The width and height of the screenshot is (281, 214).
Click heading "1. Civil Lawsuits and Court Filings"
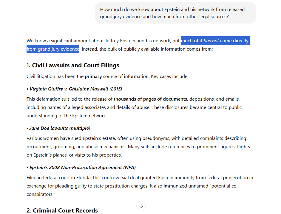(x=73, y=65)
